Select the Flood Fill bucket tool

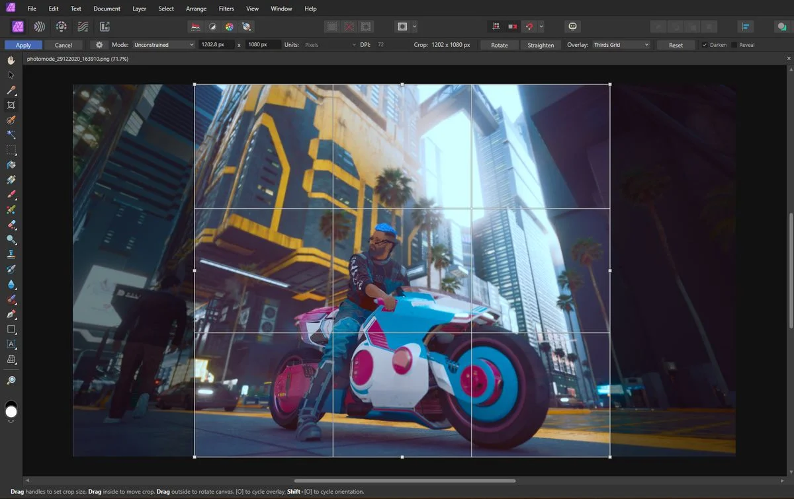(x=11, y=165)
